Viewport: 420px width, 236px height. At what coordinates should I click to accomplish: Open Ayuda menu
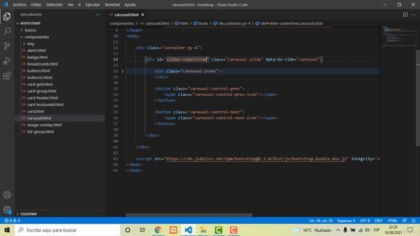click(130, 5)
